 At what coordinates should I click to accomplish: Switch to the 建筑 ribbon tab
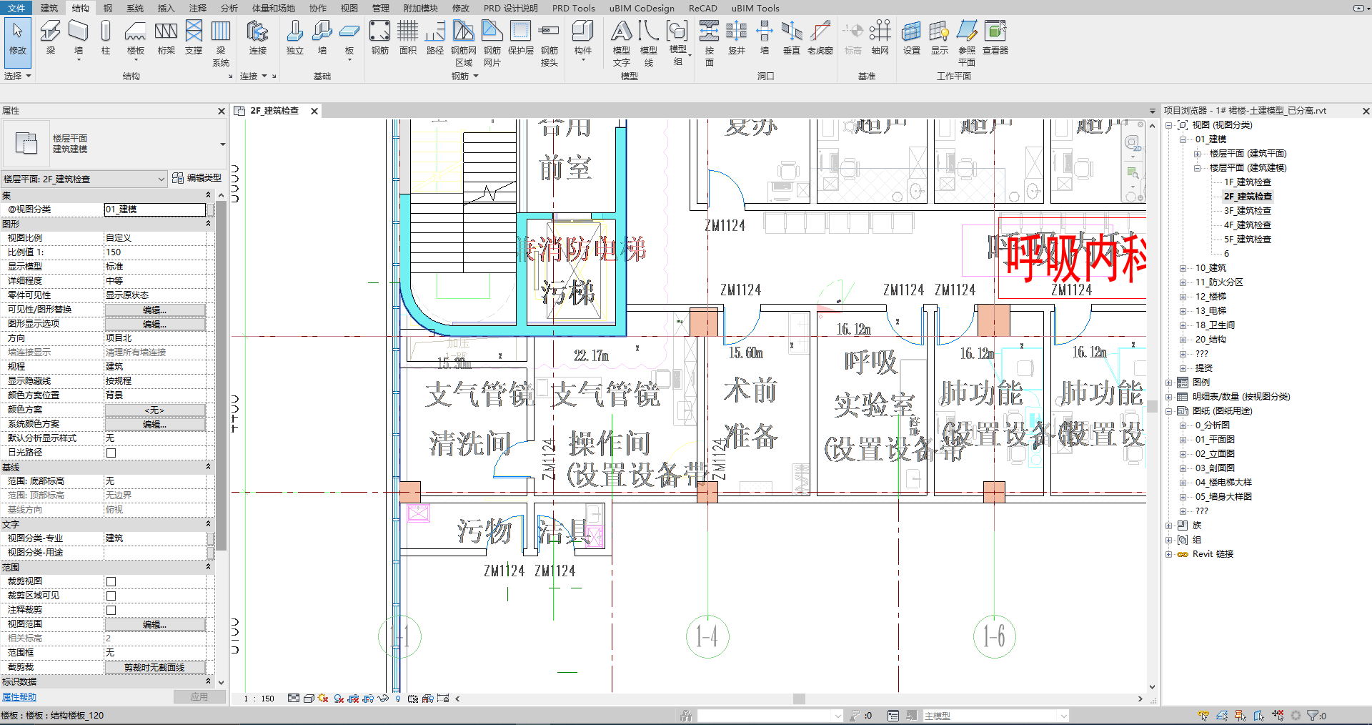tap(49, 8)
